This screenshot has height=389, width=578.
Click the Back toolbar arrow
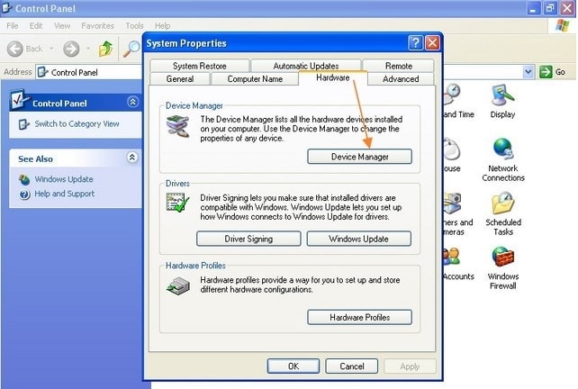[x=15, y=49]
